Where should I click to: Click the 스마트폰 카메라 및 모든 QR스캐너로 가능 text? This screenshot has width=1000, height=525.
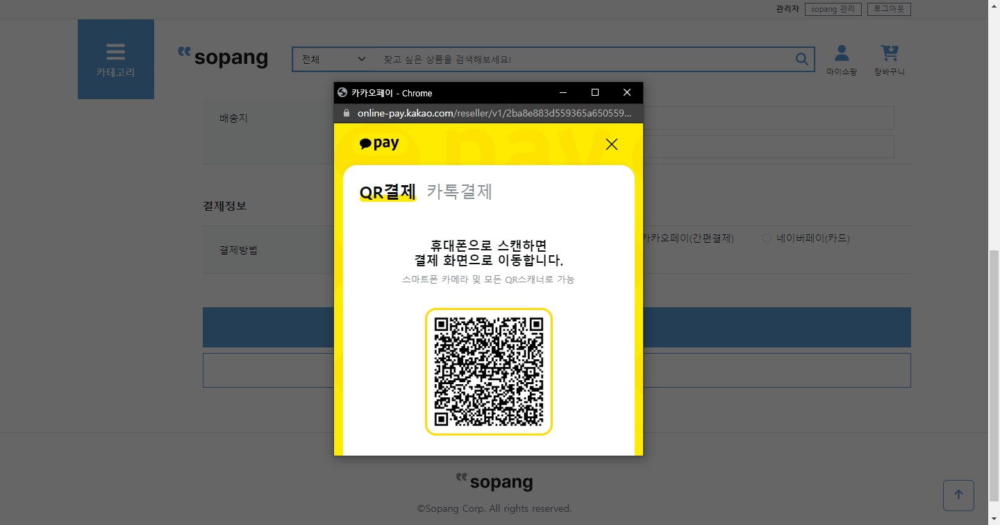coord(488,279)
